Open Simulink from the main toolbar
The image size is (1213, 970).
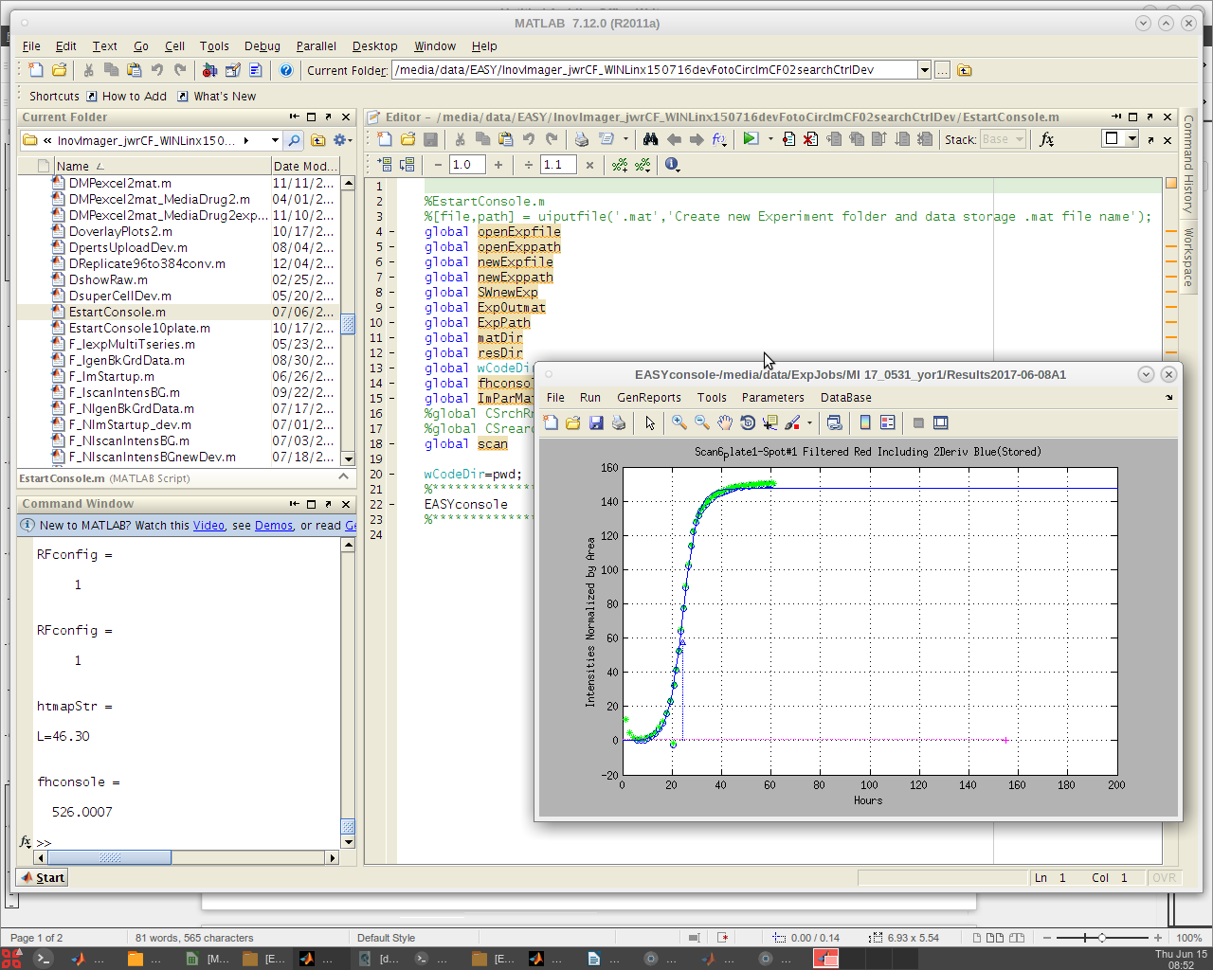(x=210, y=70)
